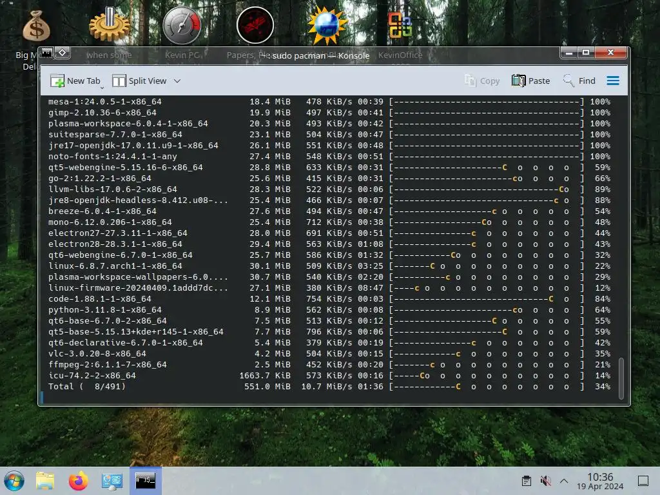Viewport: 660px width, 495px height.
Task: Click the Total ( 8/491) summary text
Action: (87, 387)
